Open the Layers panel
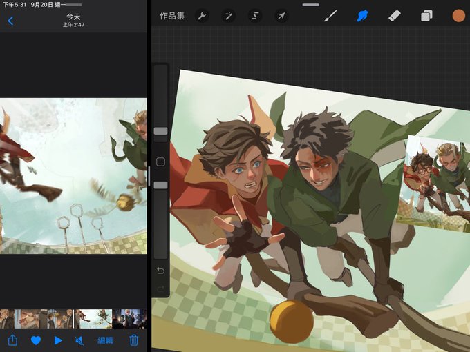 (426, 16)
